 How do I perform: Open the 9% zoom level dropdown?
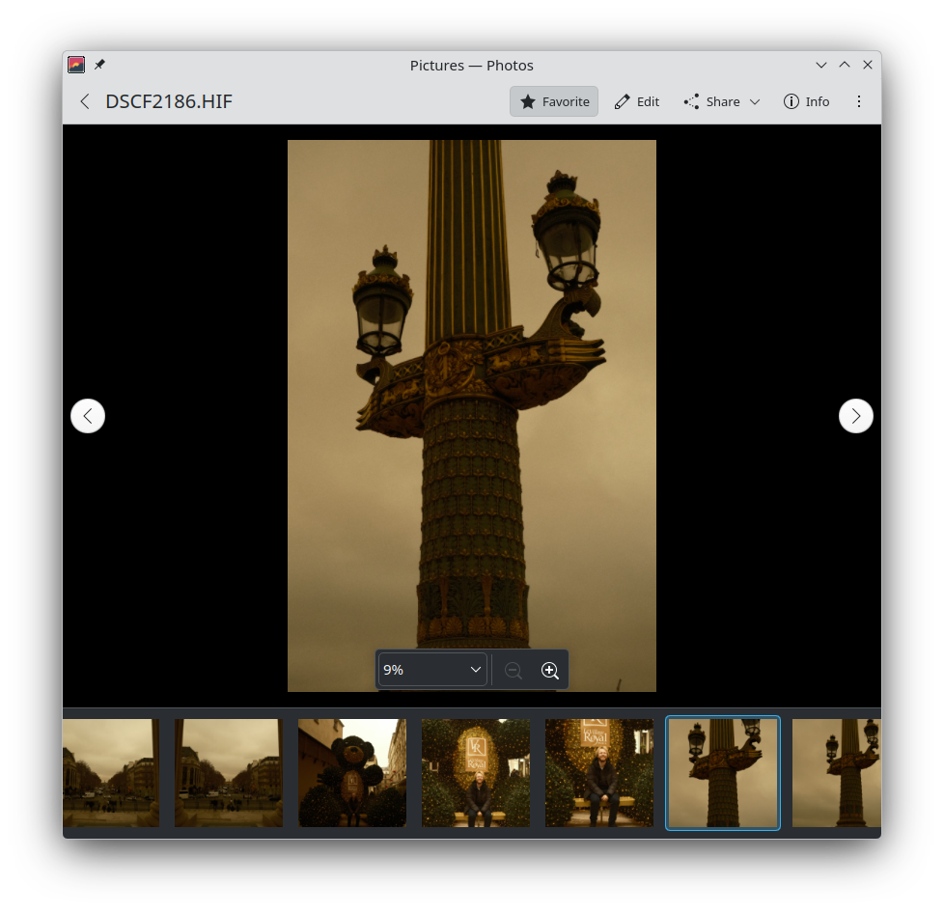pos(431,670)
